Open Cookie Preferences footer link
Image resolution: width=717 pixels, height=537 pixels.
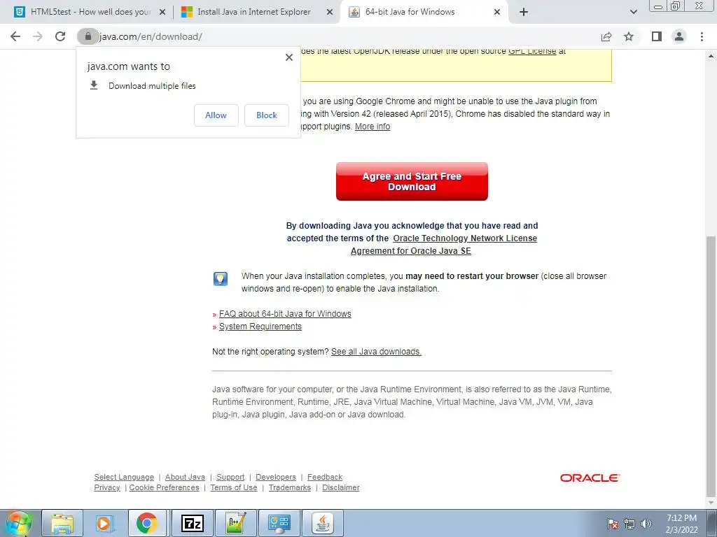(164, 487)
